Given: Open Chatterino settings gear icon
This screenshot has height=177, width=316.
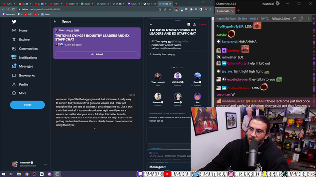Looking at the screenshot, I should point(277,3).
